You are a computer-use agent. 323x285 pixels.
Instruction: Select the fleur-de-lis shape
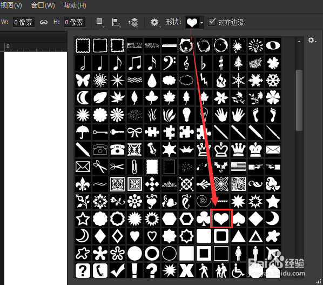pyautogui.click(x=83, y=184)
